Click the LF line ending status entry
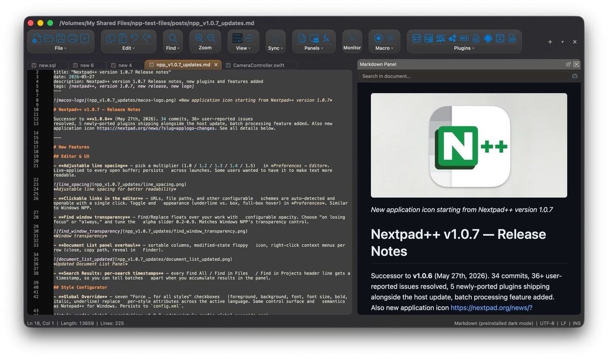 tap(563, 323)
